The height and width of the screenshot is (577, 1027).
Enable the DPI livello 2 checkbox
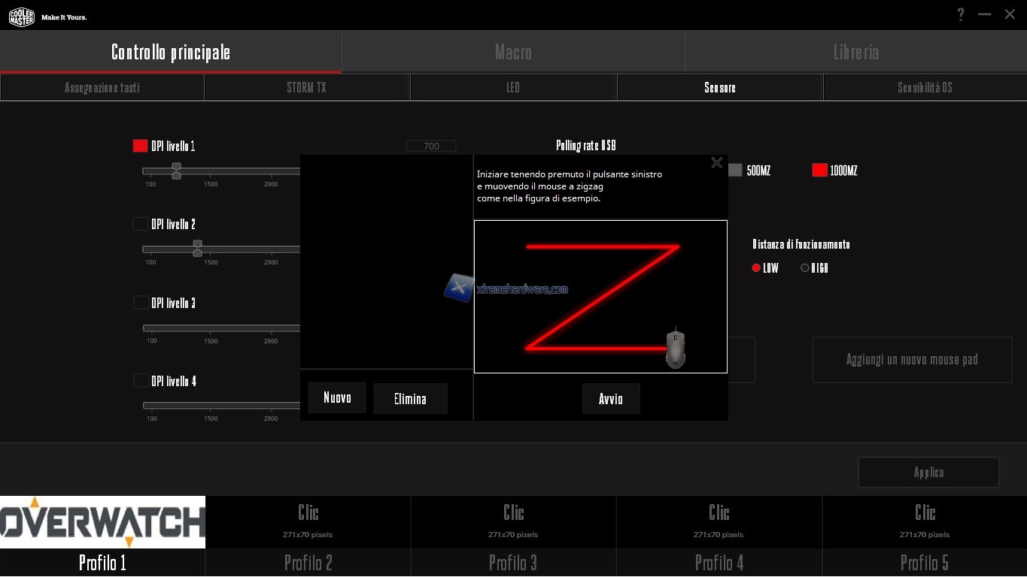[140, 224]
